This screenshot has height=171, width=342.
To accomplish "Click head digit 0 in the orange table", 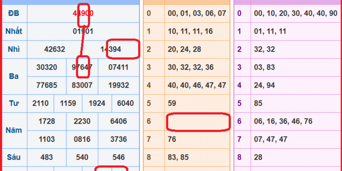I will (149, 14).
